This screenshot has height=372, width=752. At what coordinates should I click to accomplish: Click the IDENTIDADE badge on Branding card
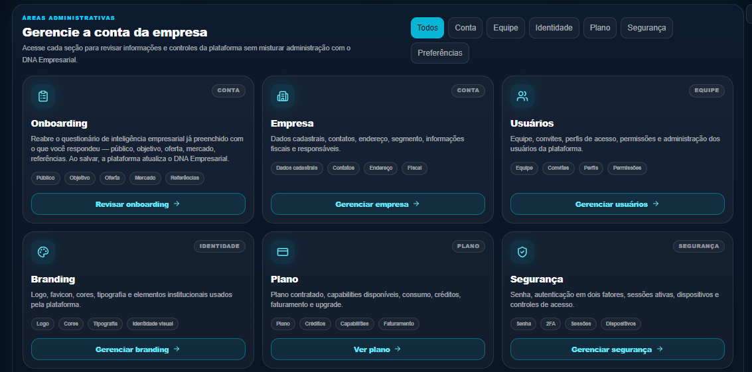[220, 247]
